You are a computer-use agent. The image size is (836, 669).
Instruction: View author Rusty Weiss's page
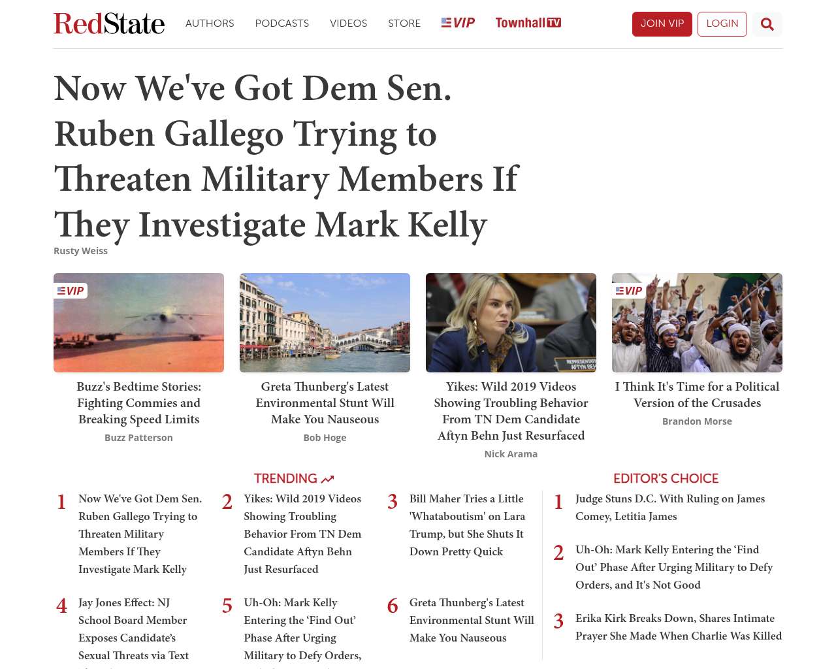80,251
